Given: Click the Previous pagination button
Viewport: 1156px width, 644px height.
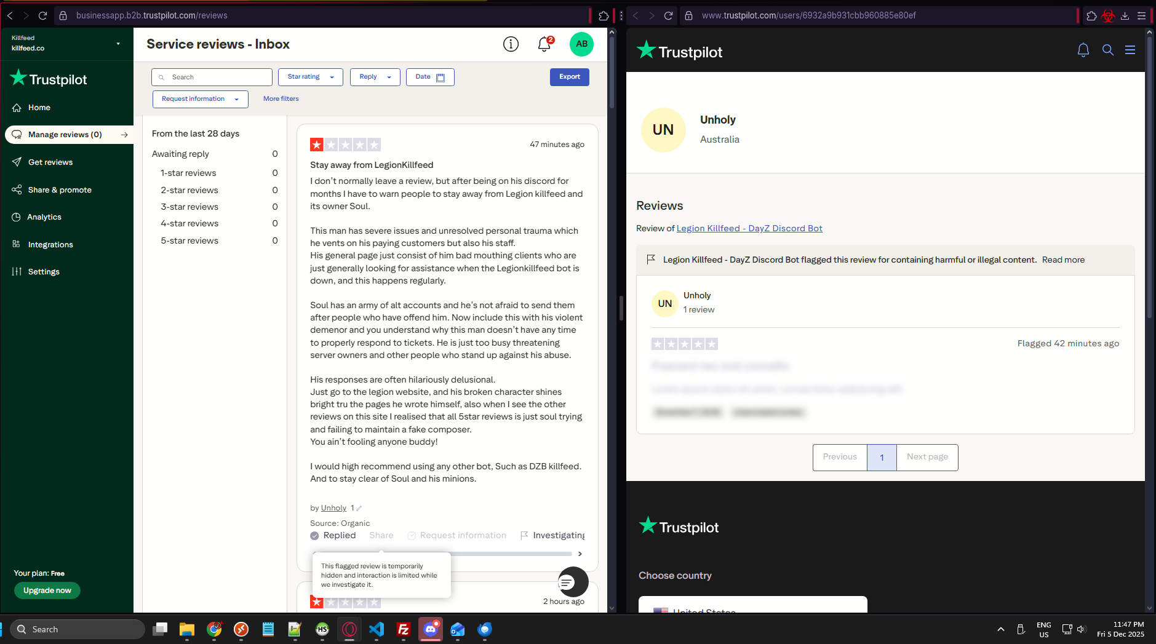Looking at the screenshot, I should [x=840, y=457].
